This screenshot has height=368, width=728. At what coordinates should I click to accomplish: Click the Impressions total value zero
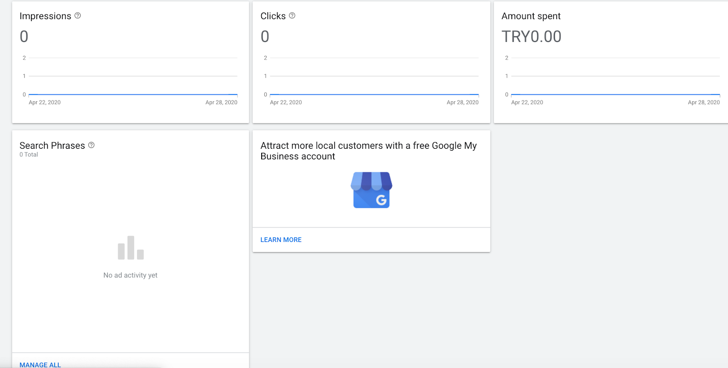(24, 36)
